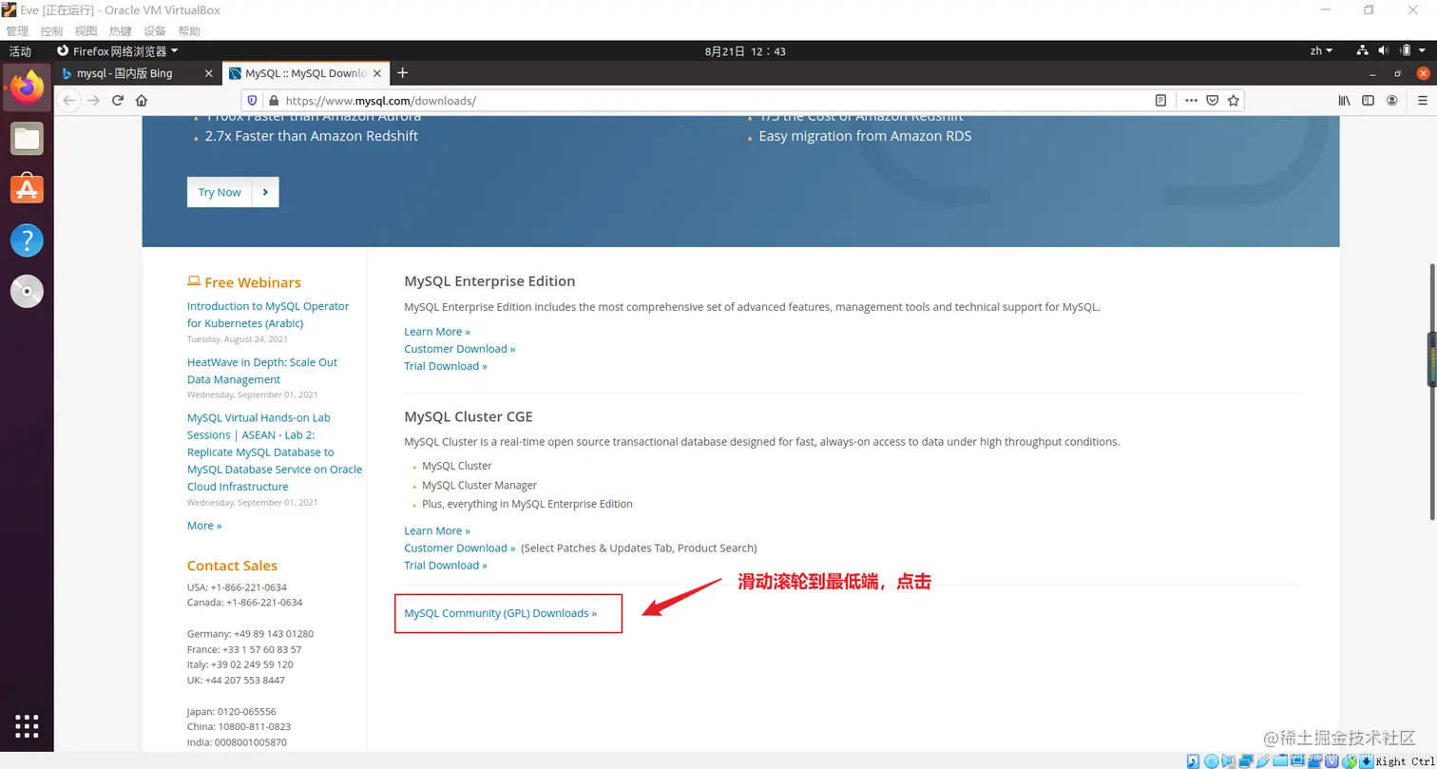1437x769 pixels.
Task: Open the Files manager in the dock
Action: [x=27, y=140]
